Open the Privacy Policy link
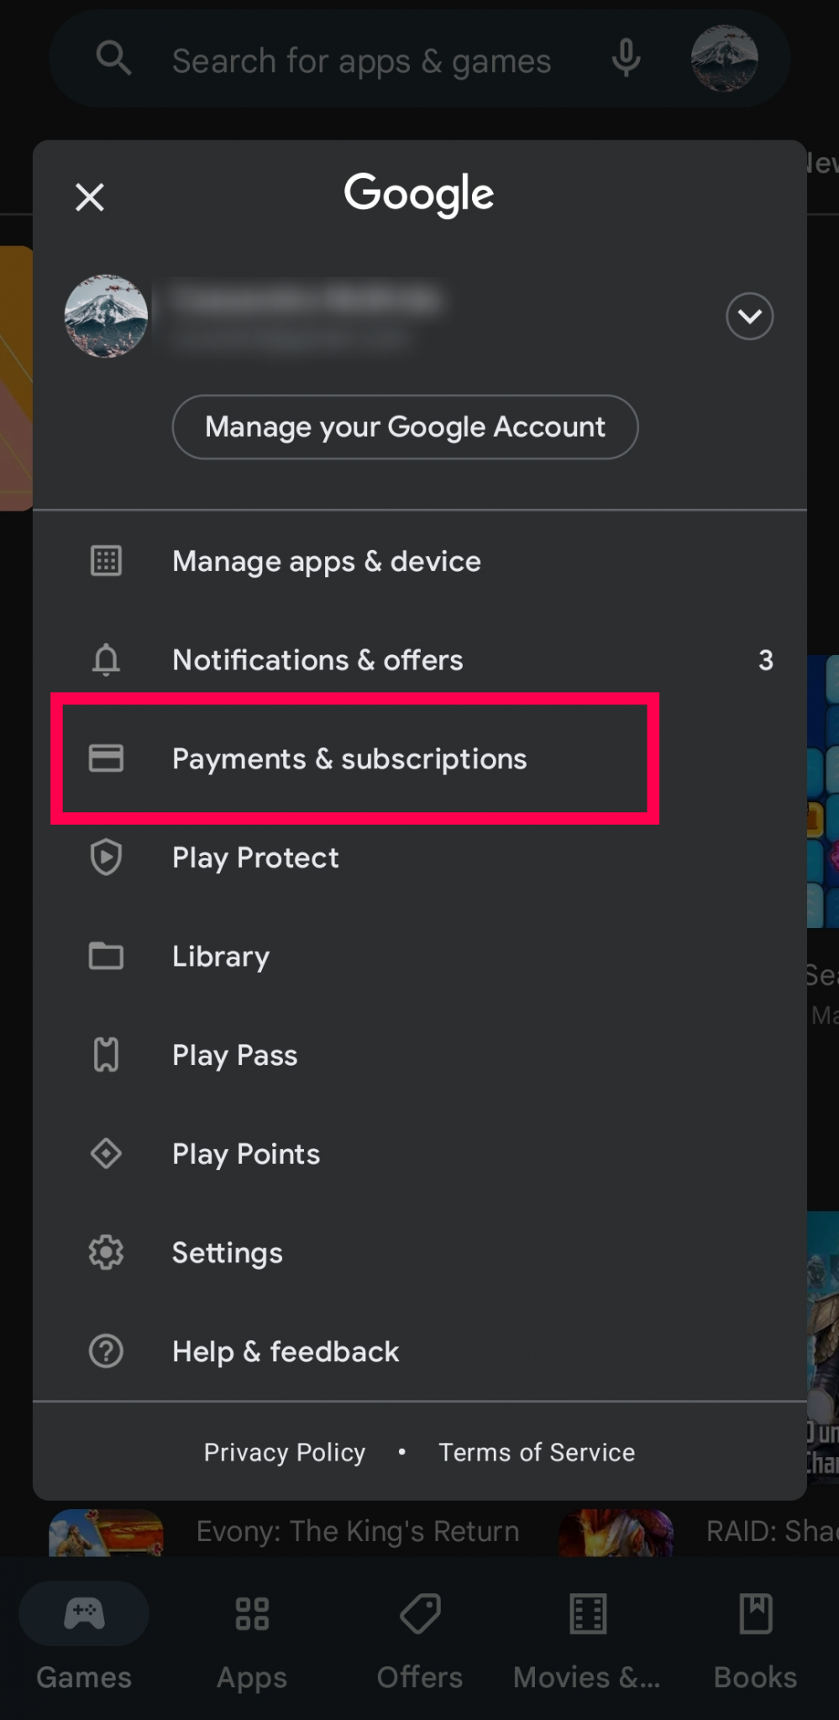Image resolution: width=839 pixels, height=1720 pixels. coord(284,1451)
